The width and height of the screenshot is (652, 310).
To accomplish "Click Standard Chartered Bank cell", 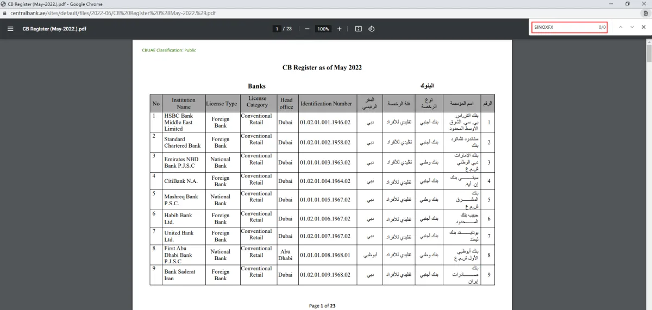I will pyautogui.click(x=184, y=142).
